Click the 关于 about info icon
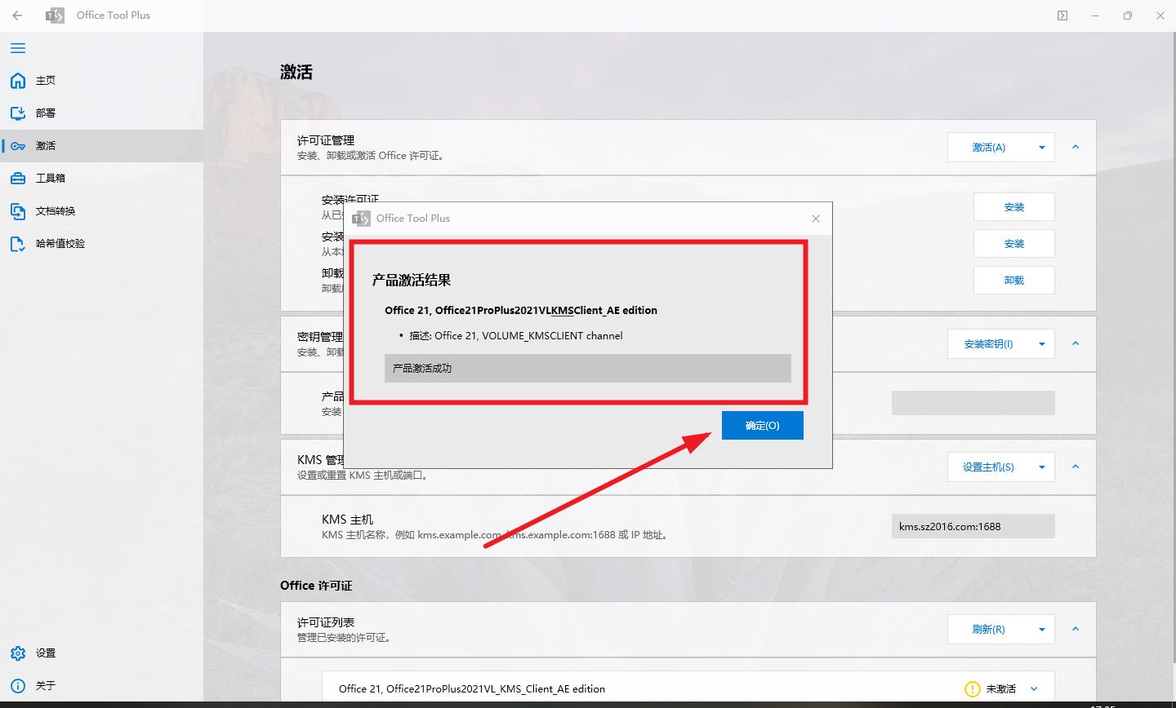Viewport: 1176px width, 708px height. pos(17,685)
